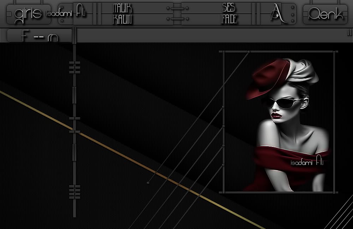Click the small square notch on the Giris button

click(9, 14)
